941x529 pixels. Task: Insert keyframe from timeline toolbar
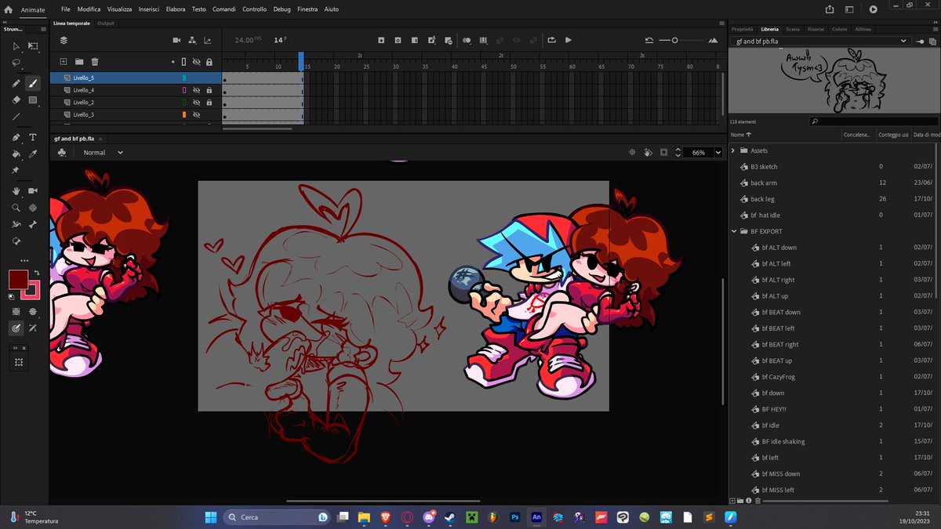(381, 40)
